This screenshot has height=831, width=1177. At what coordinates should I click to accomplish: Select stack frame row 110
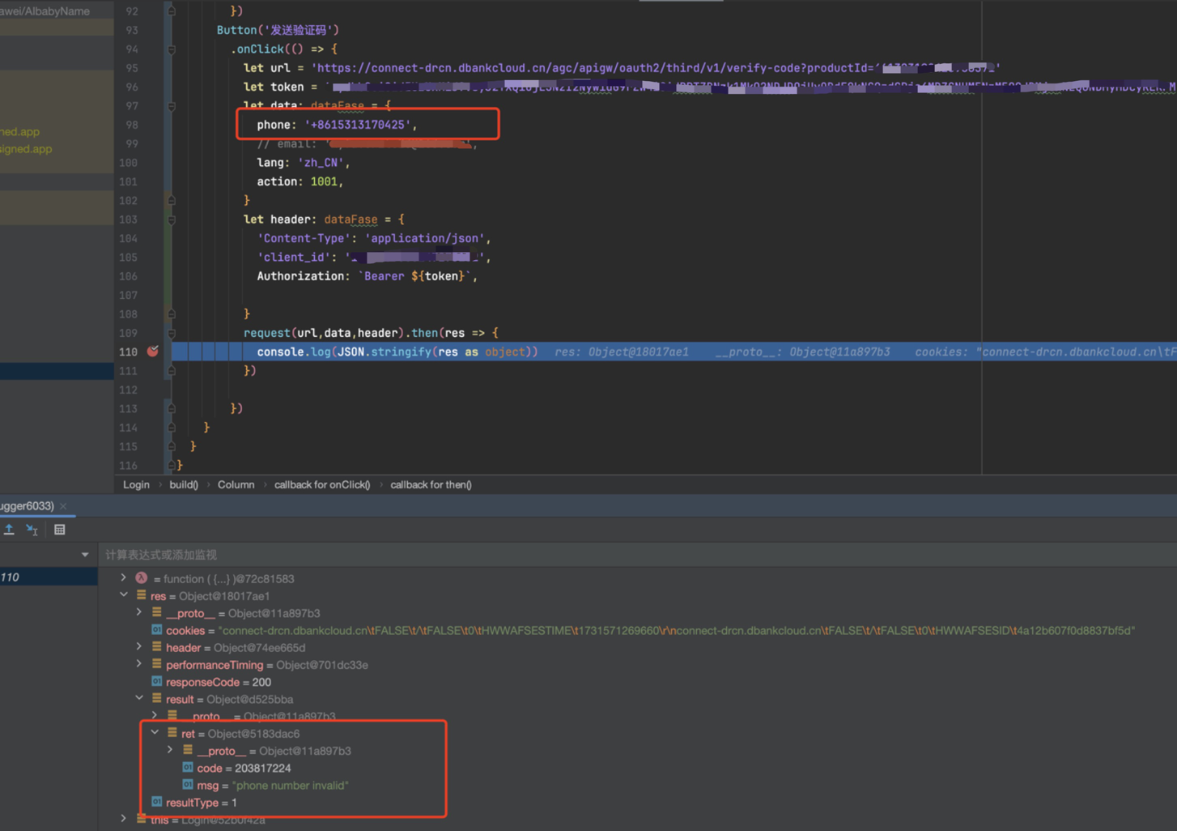(x=49, y=577)
